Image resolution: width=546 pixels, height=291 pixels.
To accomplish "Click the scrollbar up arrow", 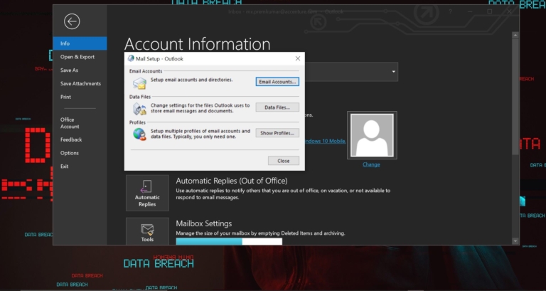I will pyautogui.click(x=515, y=35).
